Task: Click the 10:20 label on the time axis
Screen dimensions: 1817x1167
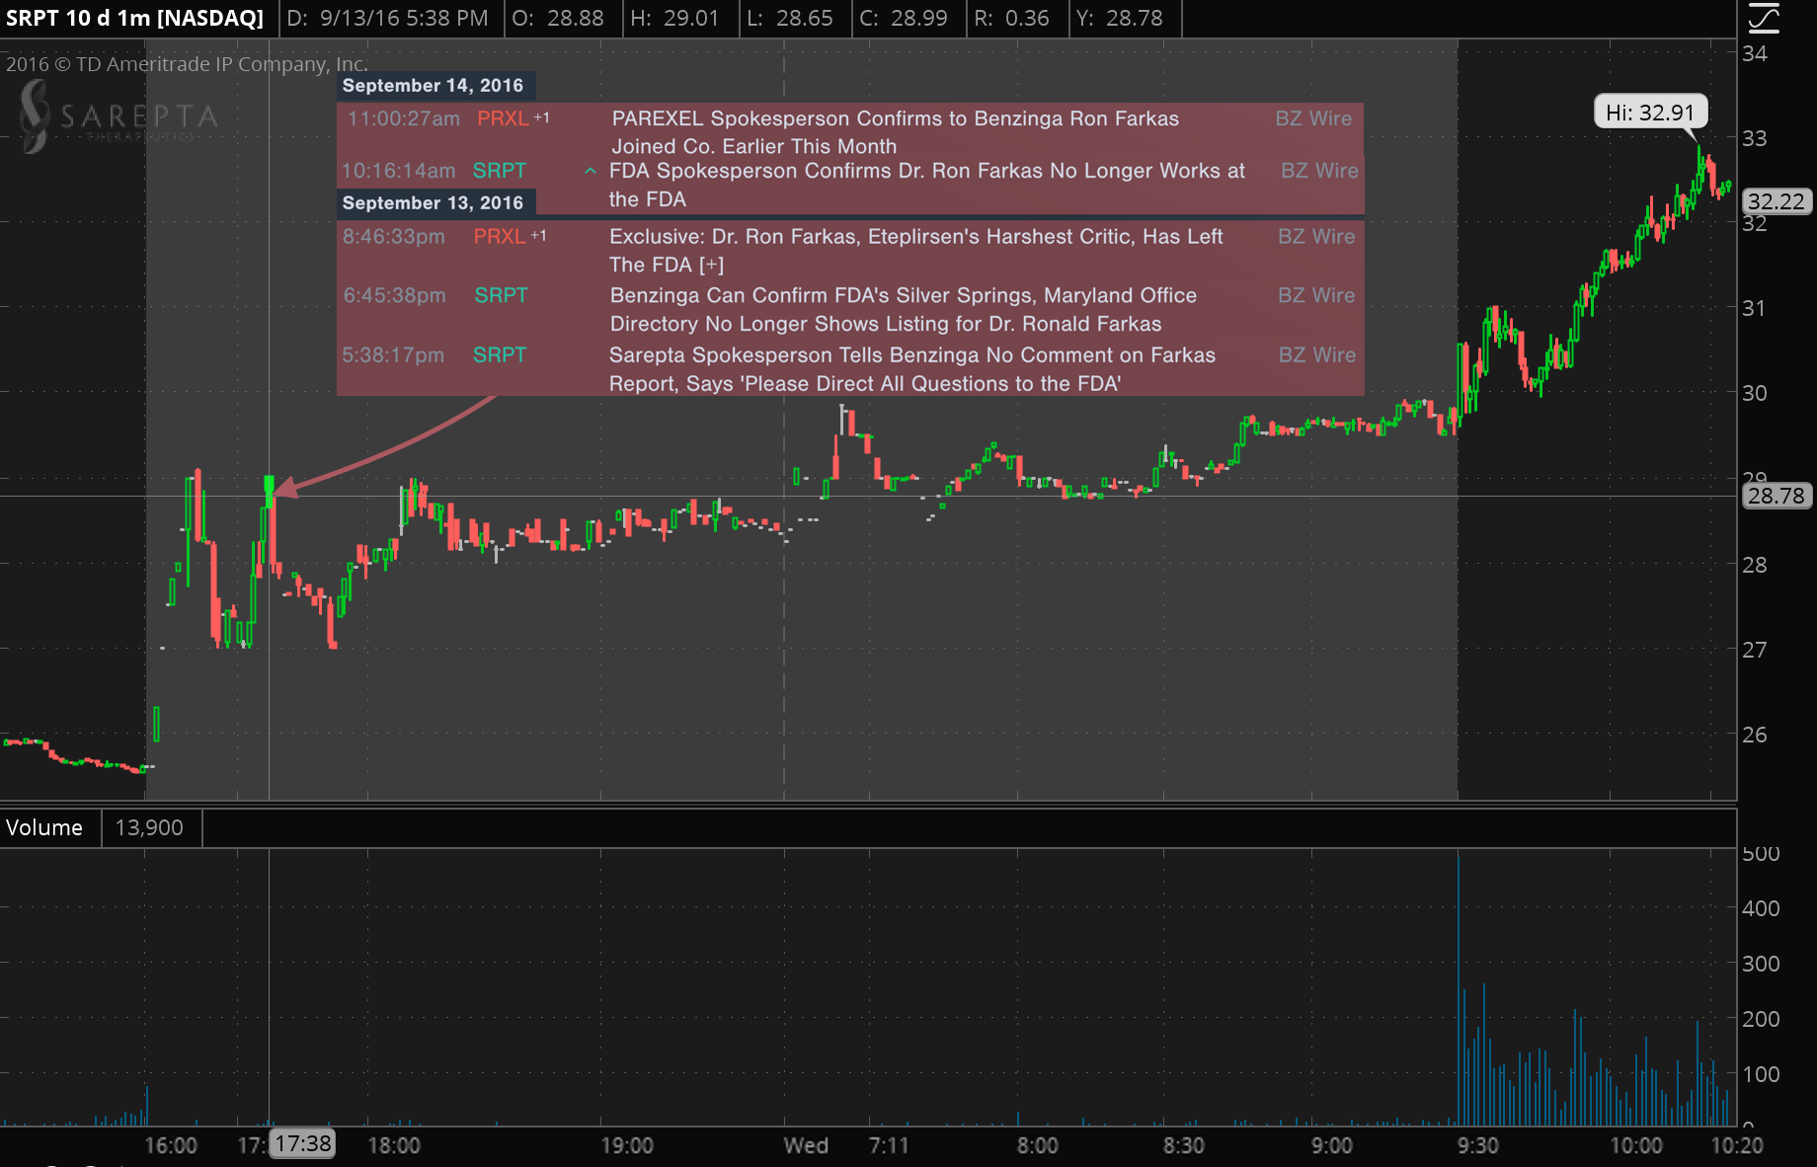Action: coord(1737,1145)
